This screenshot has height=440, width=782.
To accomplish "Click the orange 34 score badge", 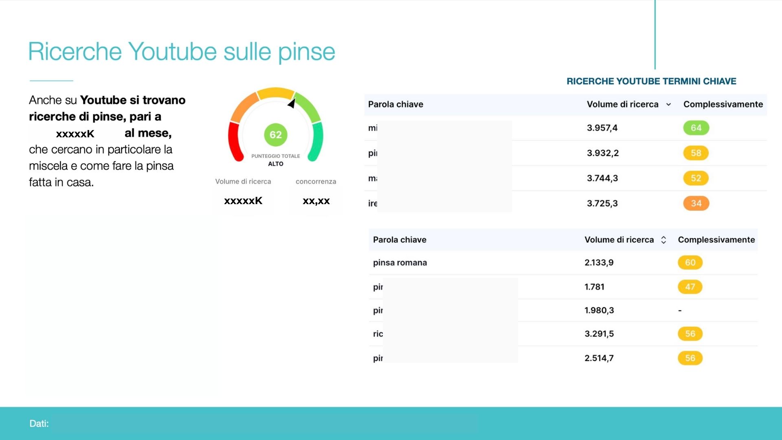I will point(696,203).
